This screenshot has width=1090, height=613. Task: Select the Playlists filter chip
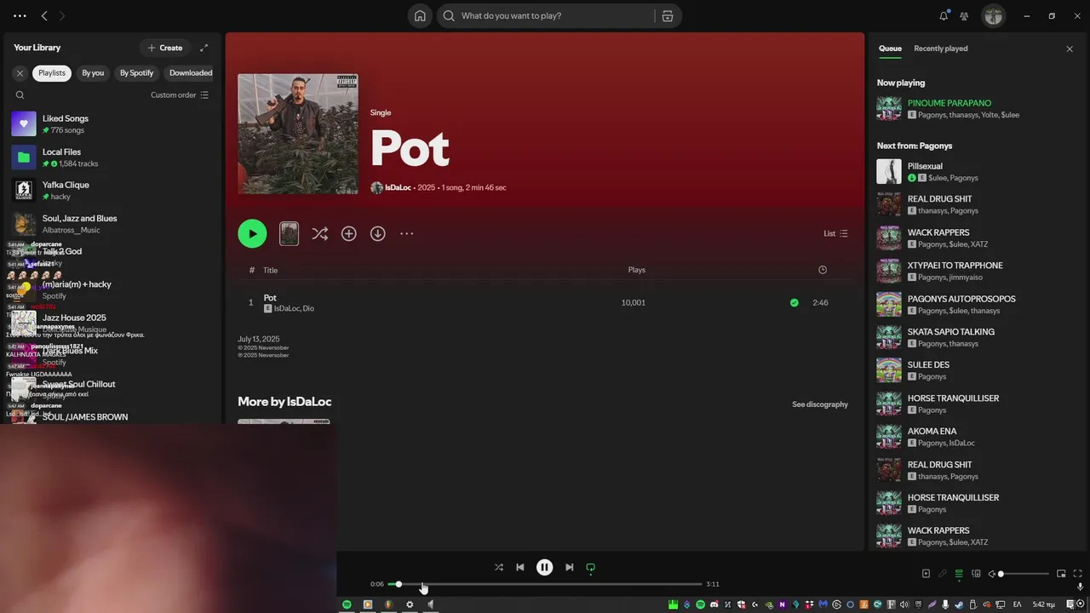click(52, 73)
